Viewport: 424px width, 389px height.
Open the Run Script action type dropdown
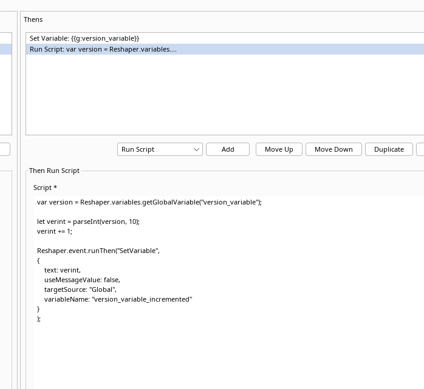click(160, 149)
